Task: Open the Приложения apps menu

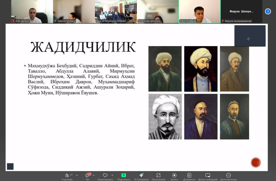Action: (x=158, y=175)
